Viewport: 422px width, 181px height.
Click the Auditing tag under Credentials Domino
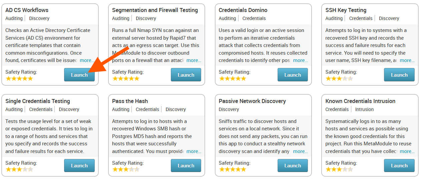tap(227, 18)
